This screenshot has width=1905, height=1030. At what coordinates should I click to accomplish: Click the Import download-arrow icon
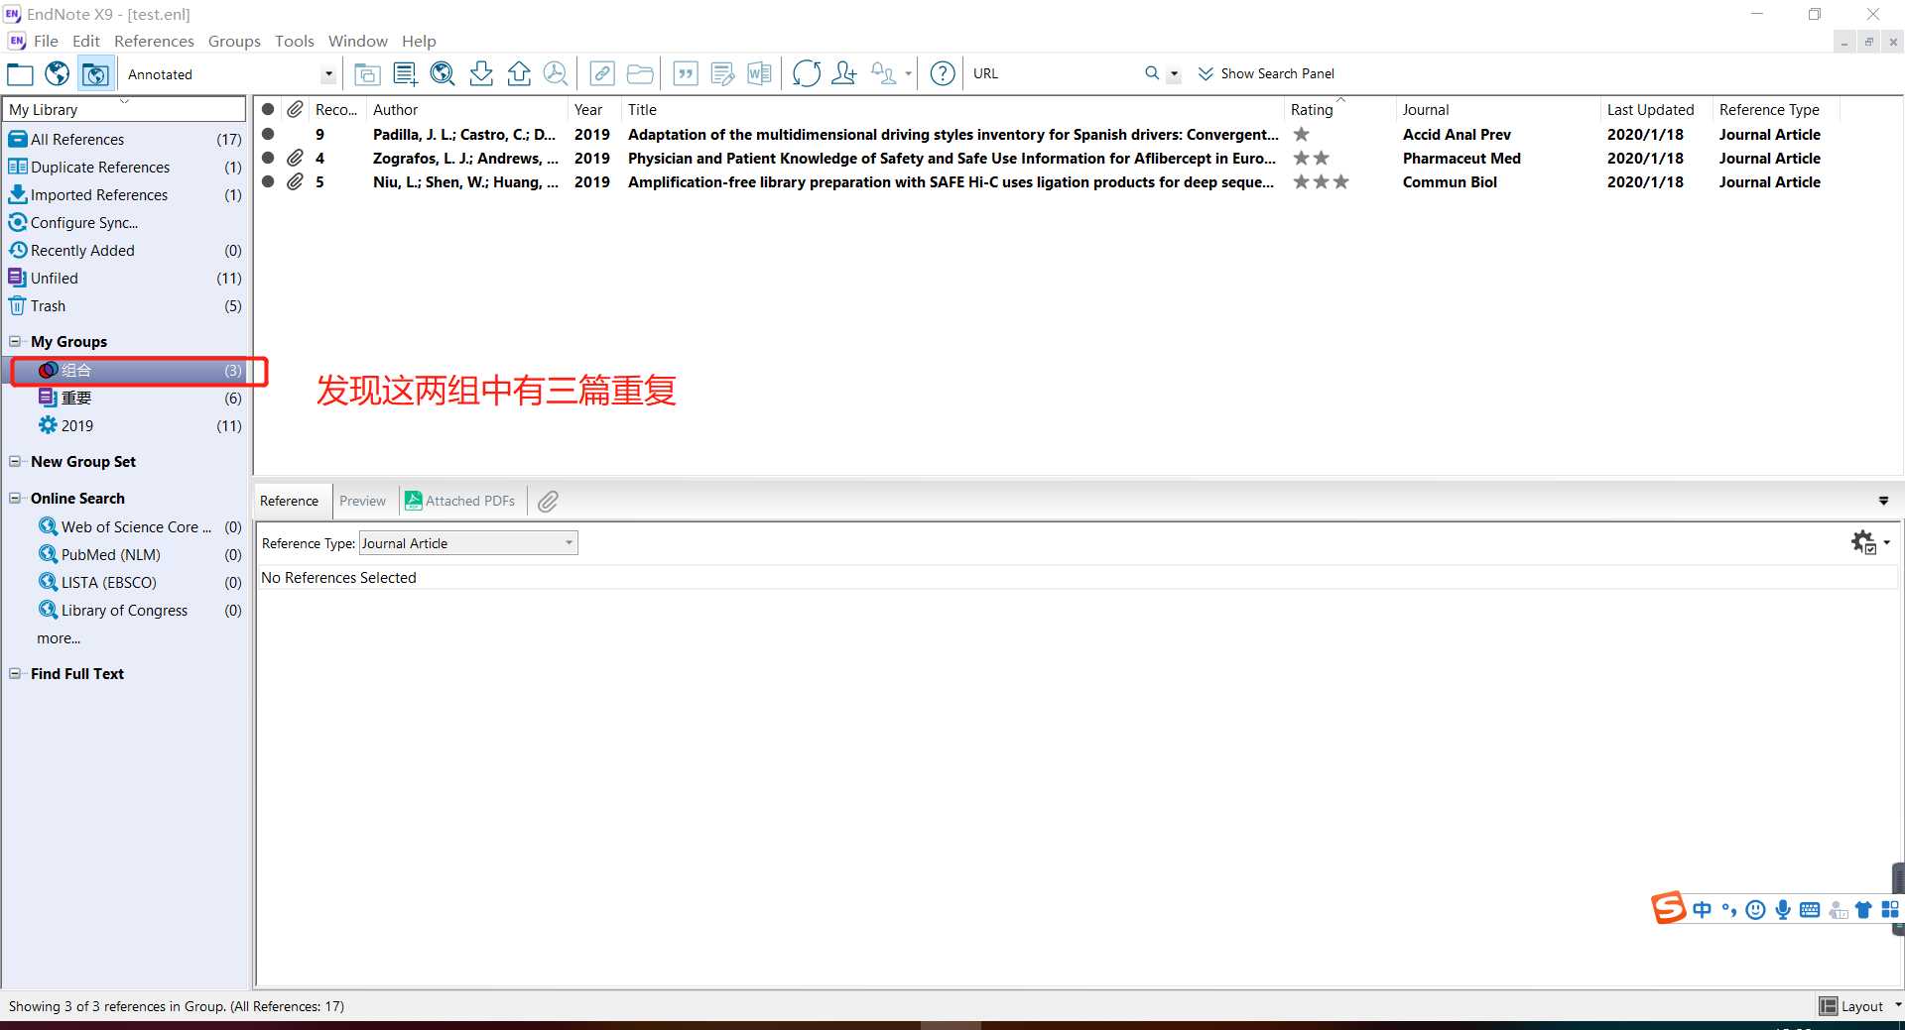[x=481, y=74]
